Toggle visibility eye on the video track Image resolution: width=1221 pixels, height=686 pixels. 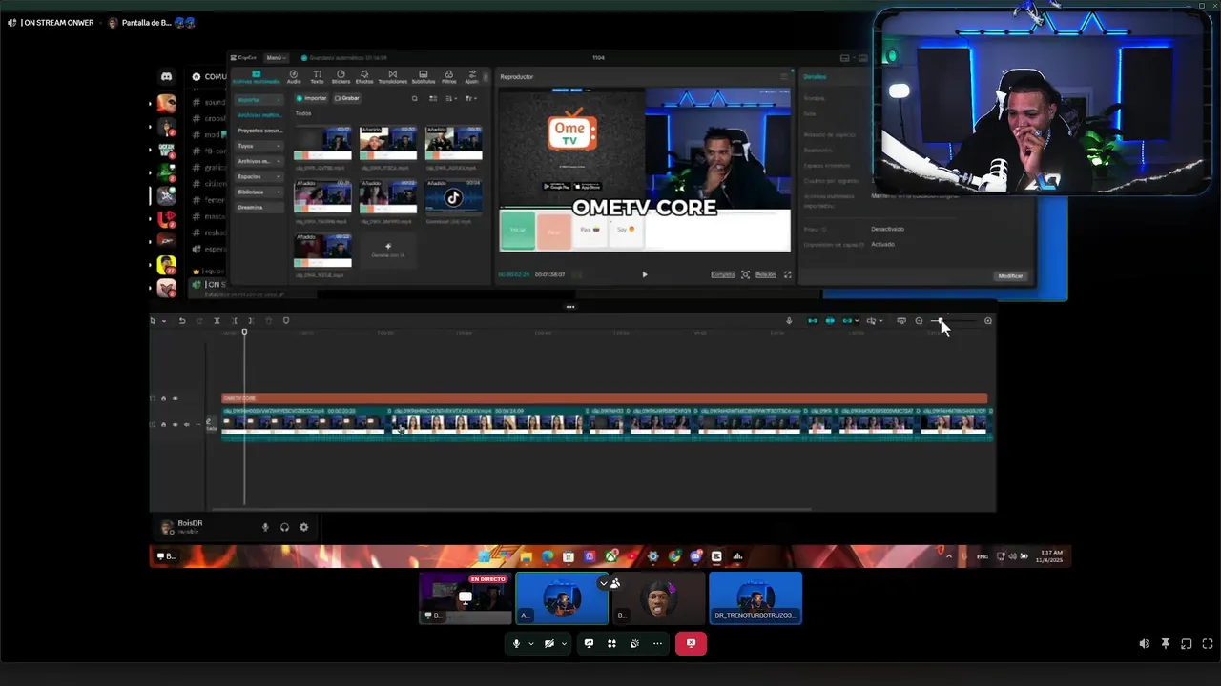[x=175, y=424]
